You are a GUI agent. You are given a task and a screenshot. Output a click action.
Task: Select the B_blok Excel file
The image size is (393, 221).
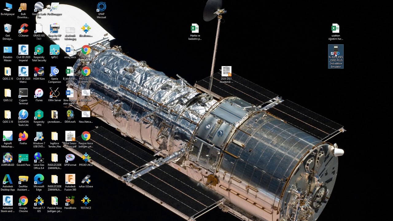coord(70,75)
